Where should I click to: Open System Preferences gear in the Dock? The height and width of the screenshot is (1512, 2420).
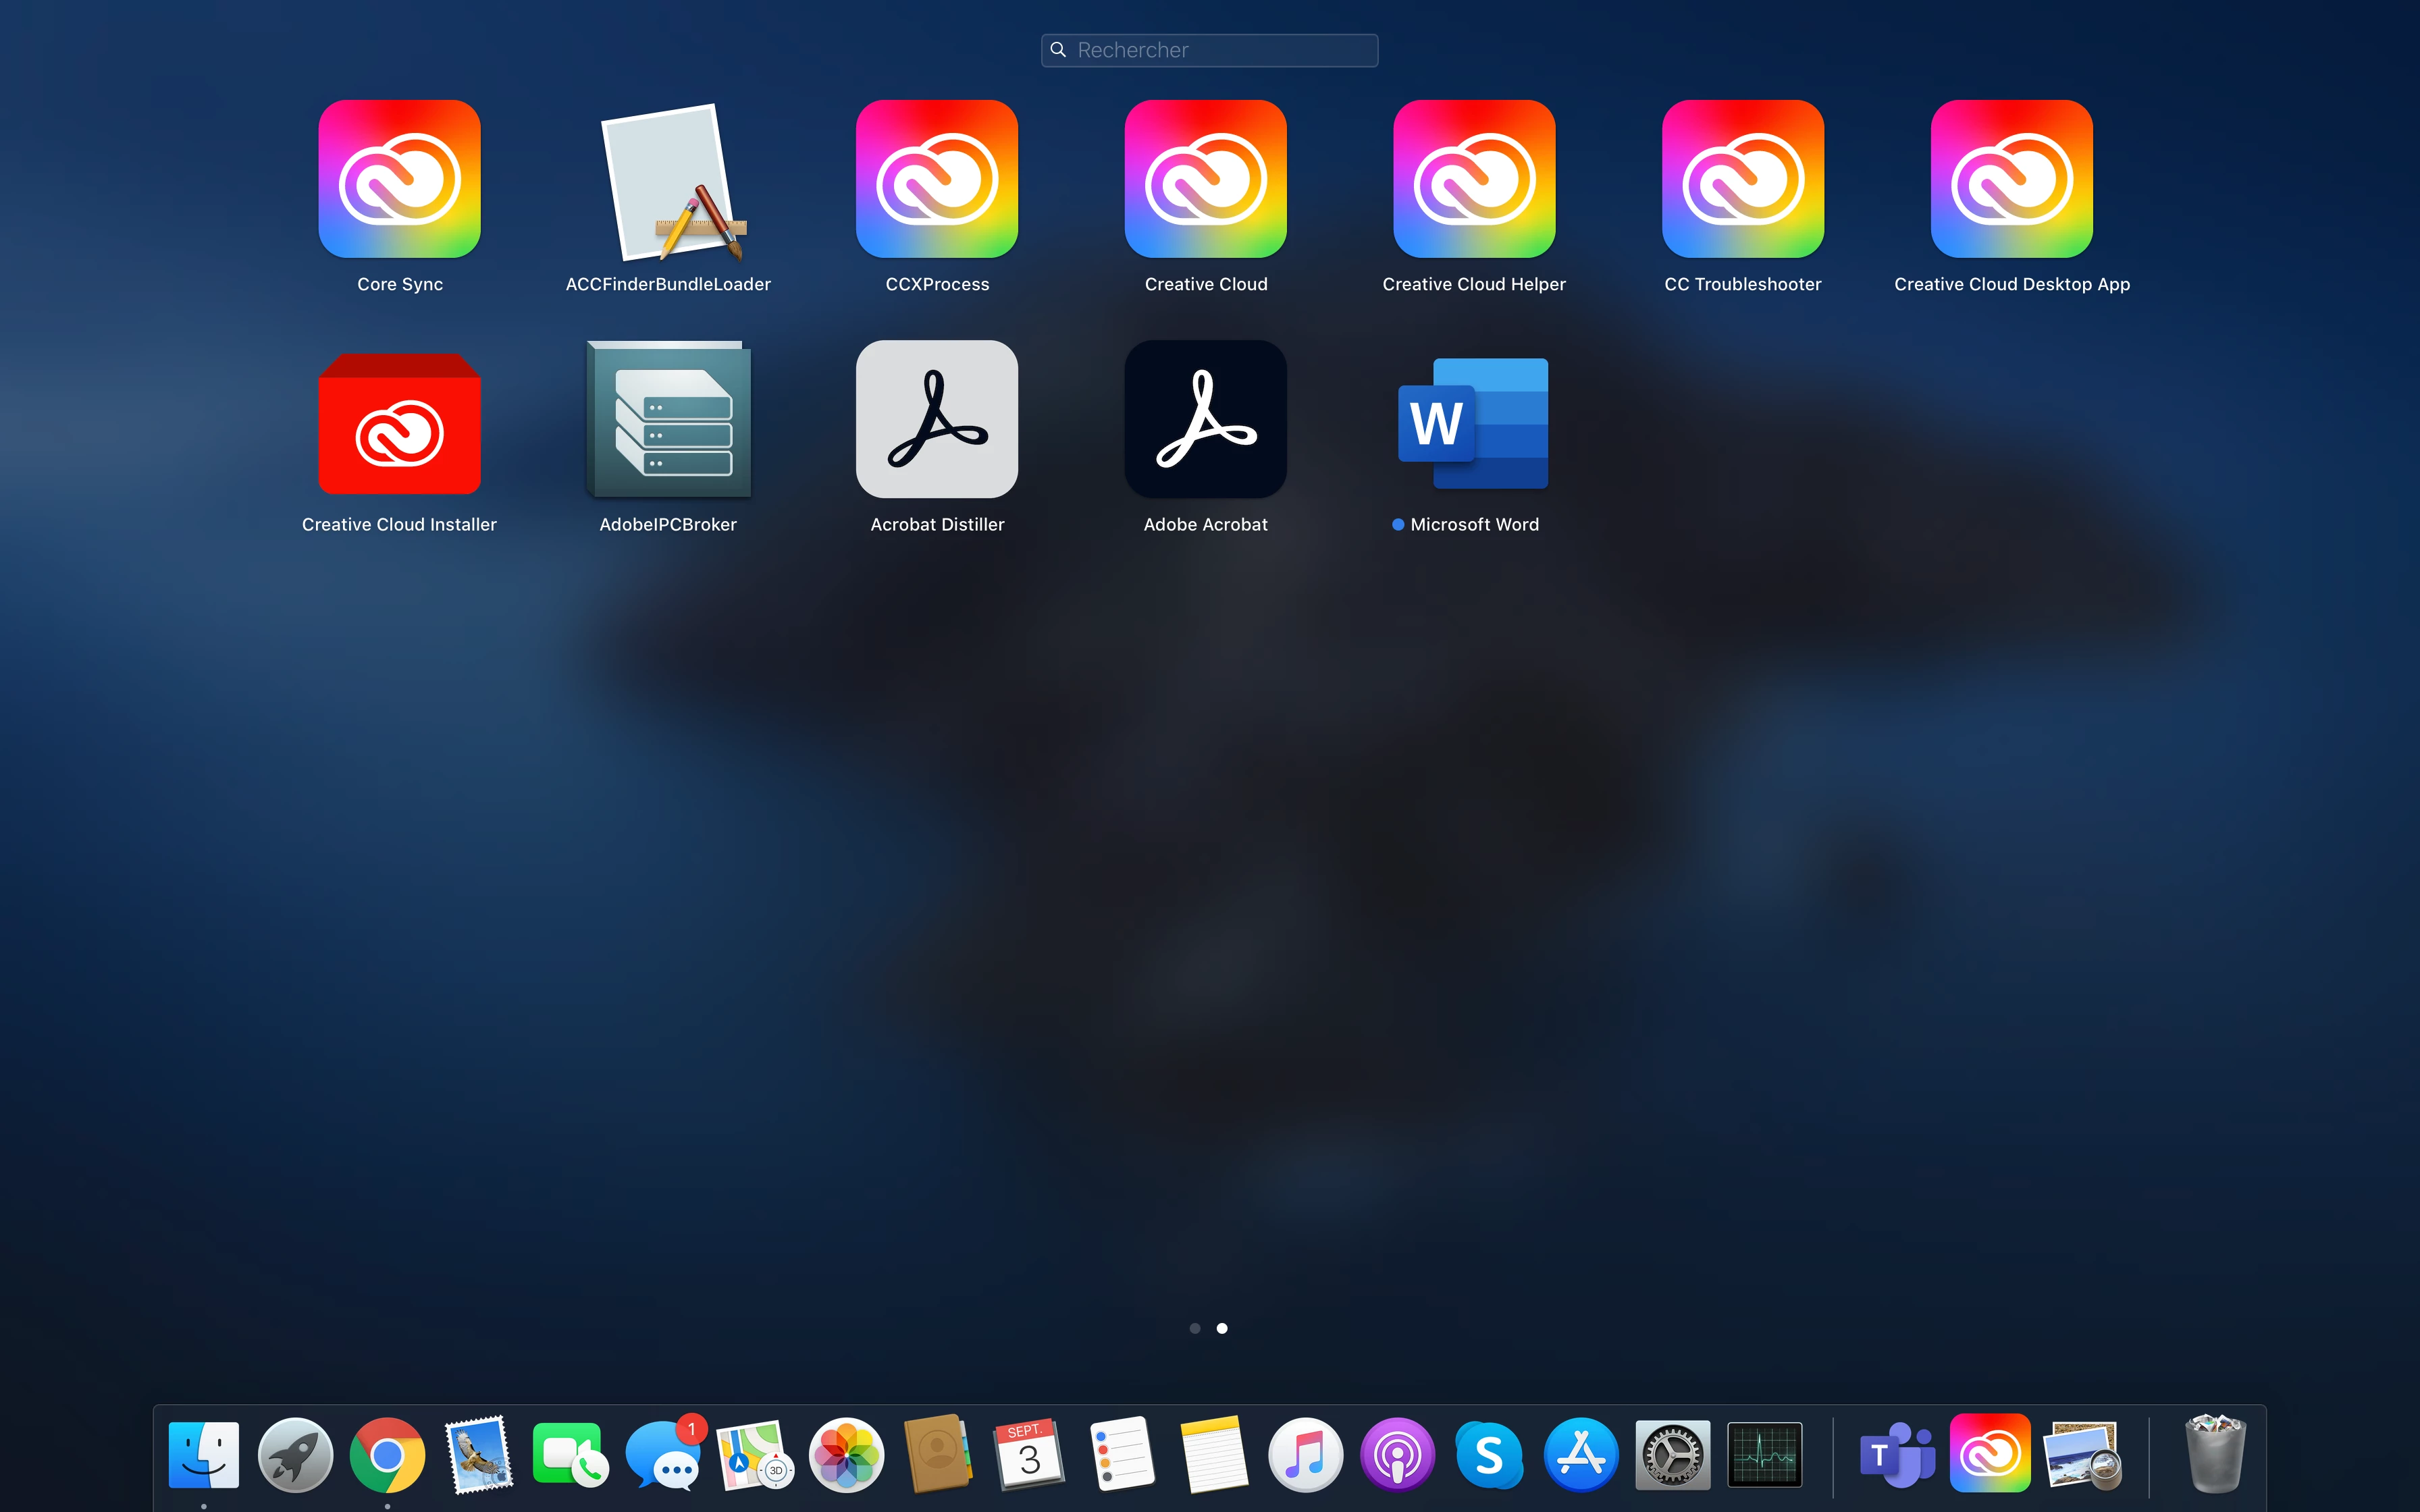pos(1673,1454)
